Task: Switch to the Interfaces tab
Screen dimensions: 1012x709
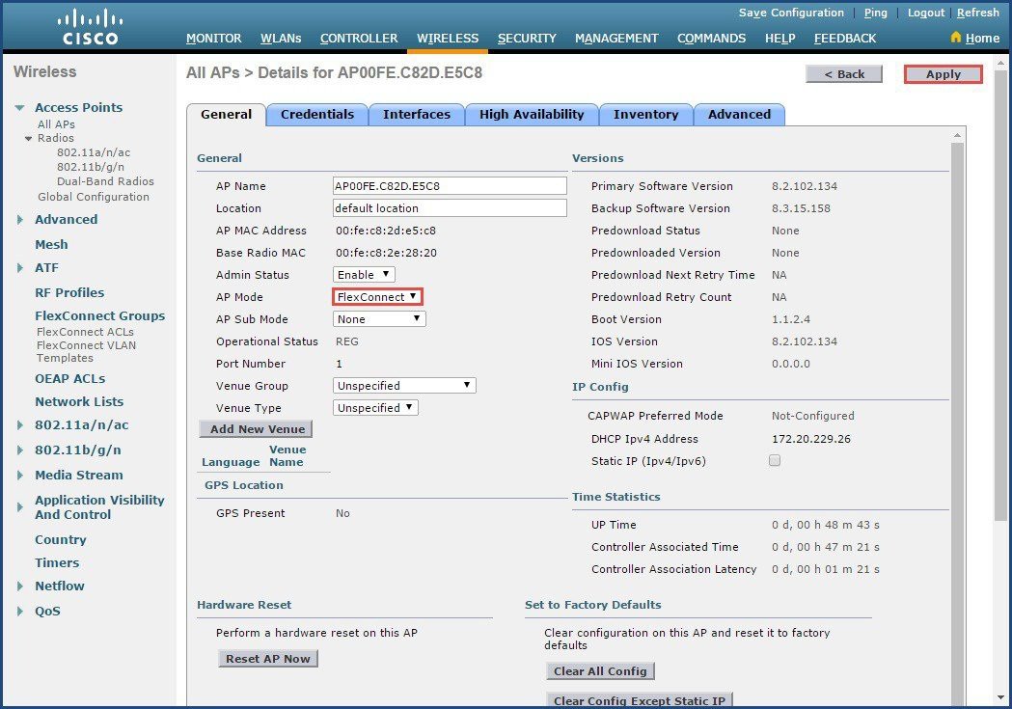Action: click(x=417, y=115)
